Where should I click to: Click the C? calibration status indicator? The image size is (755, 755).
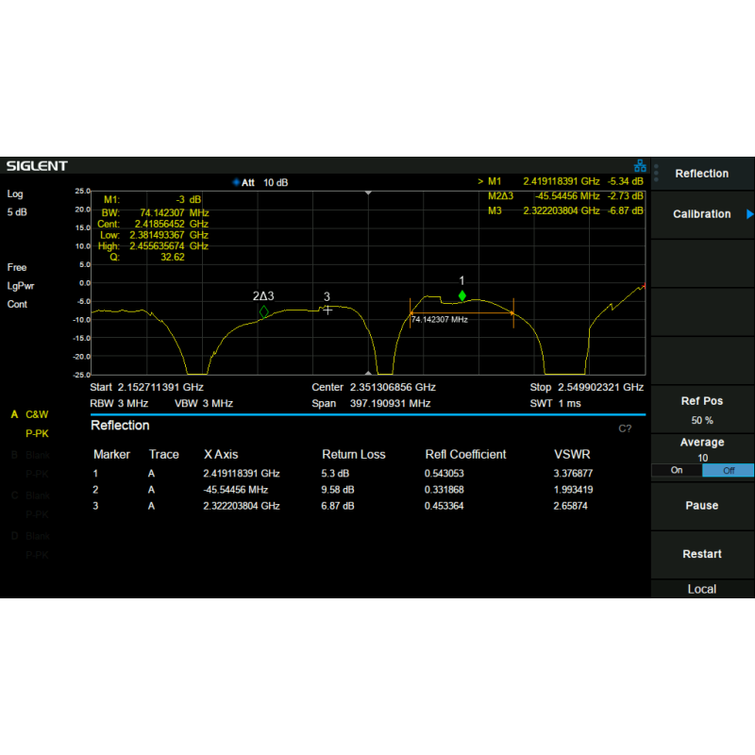625,428
